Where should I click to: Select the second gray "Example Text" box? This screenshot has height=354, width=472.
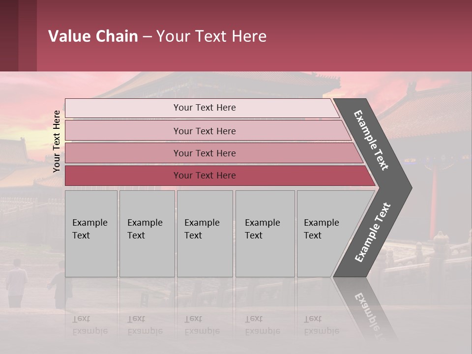pyautogui.click(x=147, y=234)
